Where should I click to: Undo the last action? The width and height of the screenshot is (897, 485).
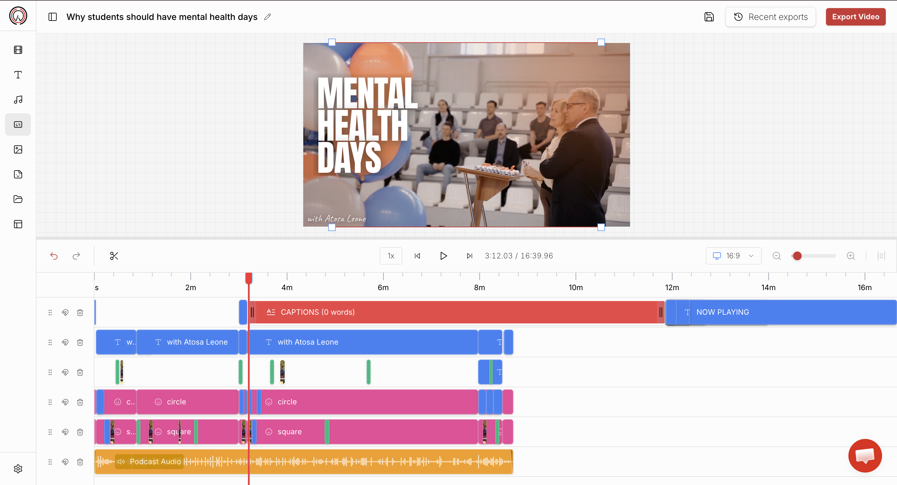click(54, 256)
